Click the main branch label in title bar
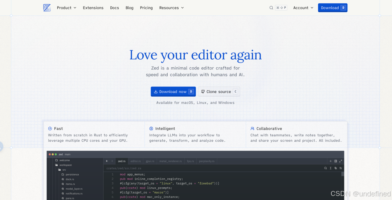 tap(68, 154)
